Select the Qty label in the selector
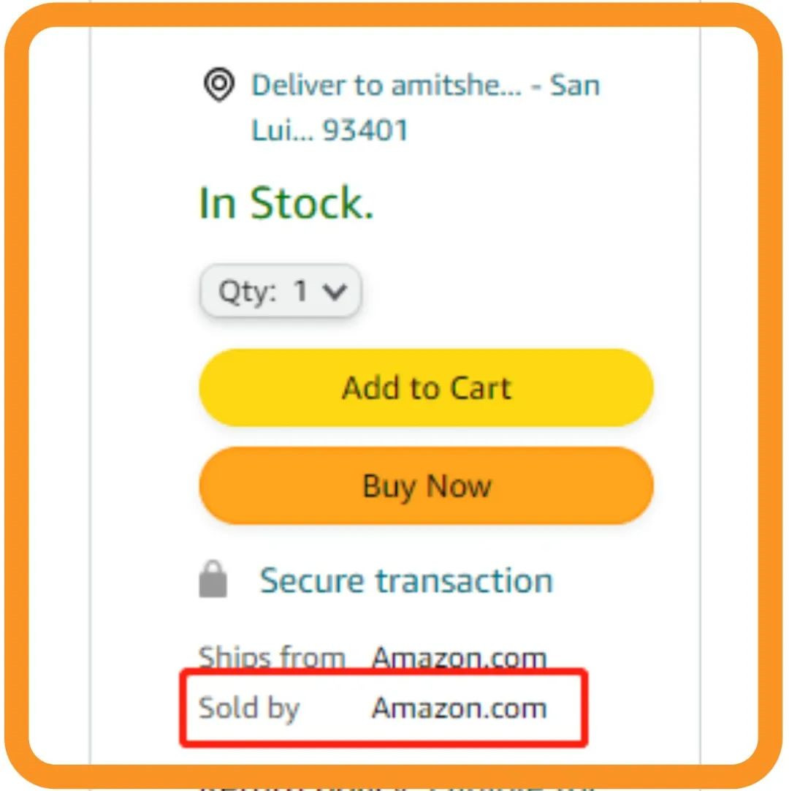 (248, 292)
